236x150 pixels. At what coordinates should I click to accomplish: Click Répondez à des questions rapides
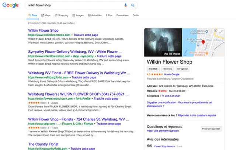197,115
